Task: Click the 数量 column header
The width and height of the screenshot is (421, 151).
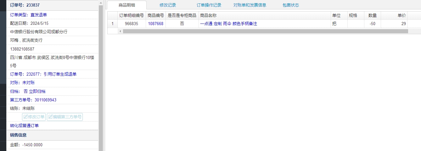Action: point(373,15)
